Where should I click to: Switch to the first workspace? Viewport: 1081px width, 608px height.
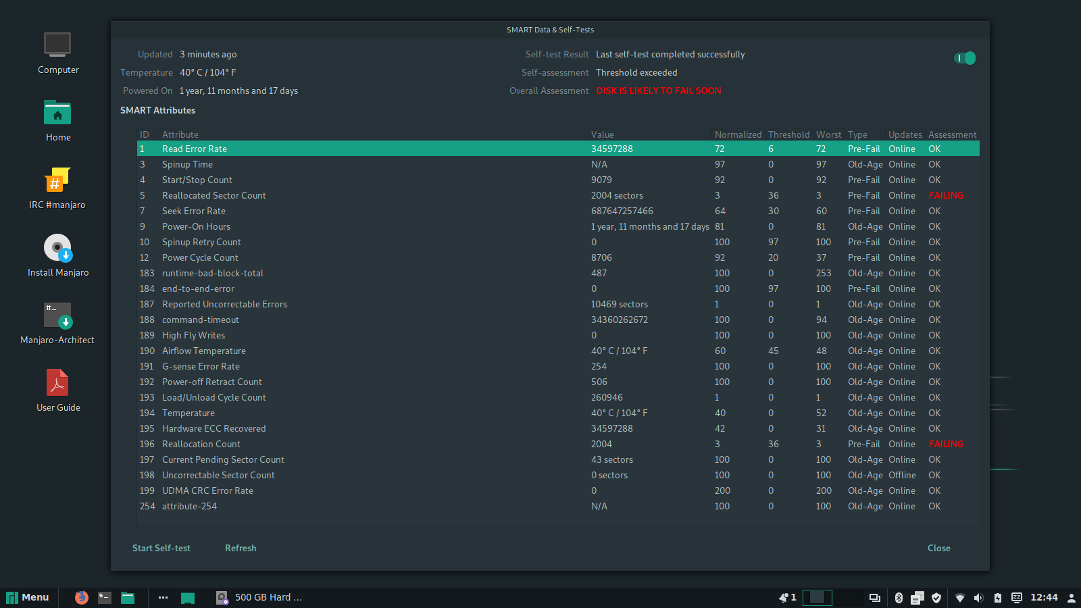tap(817, 597)
